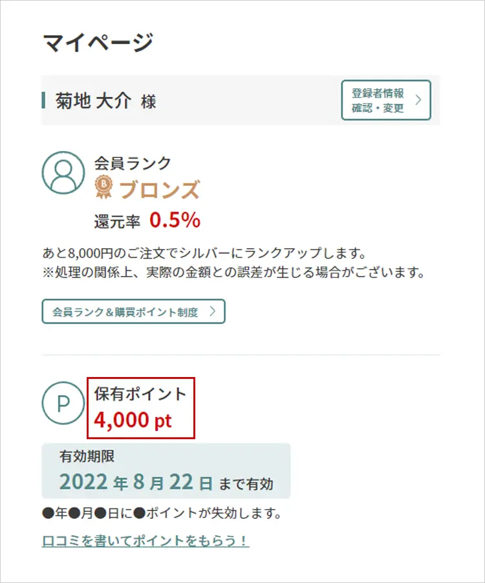
Task: Click the 2022年8月22日 expiry date
Action: coord(136,483)
